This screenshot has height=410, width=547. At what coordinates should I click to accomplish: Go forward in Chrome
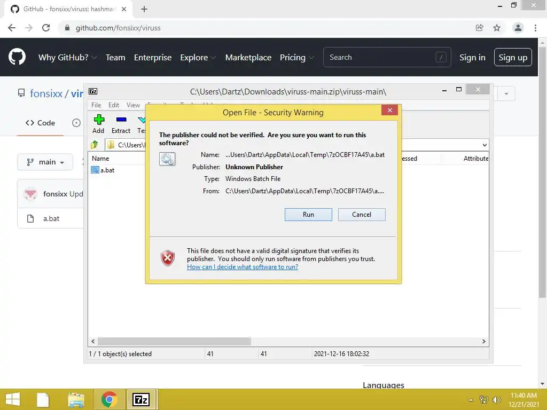coord(29,28)
